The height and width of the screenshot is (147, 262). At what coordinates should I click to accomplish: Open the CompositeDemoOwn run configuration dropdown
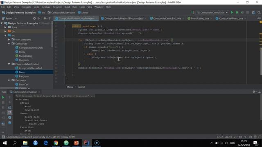click(x=212, y=13)
